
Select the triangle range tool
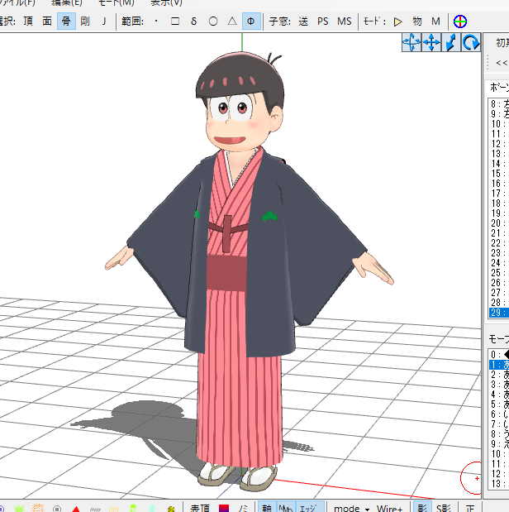pyautogui.click(x=232, y=22)
